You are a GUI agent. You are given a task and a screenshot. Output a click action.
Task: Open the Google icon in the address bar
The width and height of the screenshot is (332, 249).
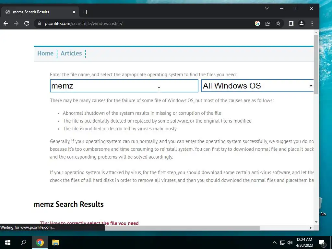257,23
